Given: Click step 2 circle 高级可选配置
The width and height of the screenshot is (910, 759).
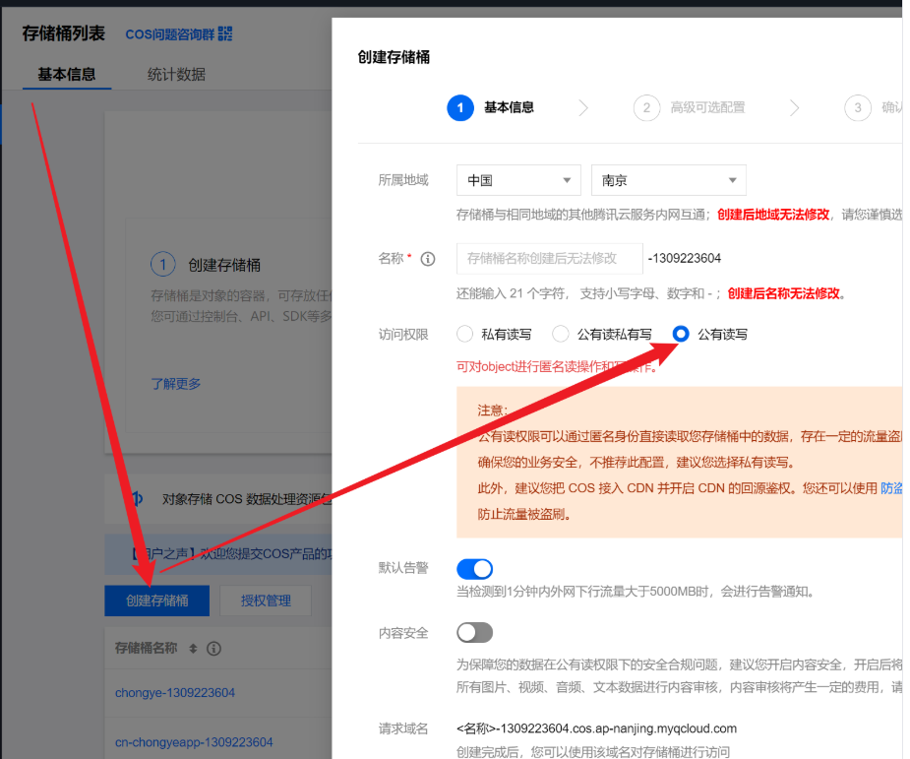Looking at the screenshot, I should [x=646, y=108].
